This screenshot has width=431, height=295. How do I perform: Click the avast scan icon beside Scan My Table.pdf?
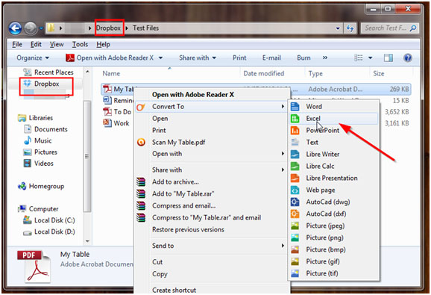point(141,142)
